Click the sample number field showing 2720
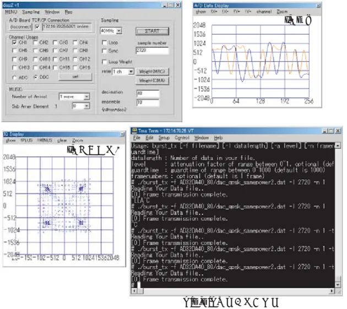Viewport: 347px width, 309px height. 152,51
